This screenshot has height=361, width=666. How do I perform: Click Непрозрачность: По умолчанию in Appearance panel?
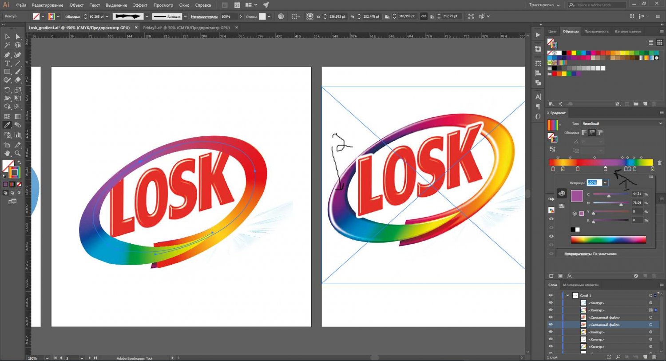[591, 254]
